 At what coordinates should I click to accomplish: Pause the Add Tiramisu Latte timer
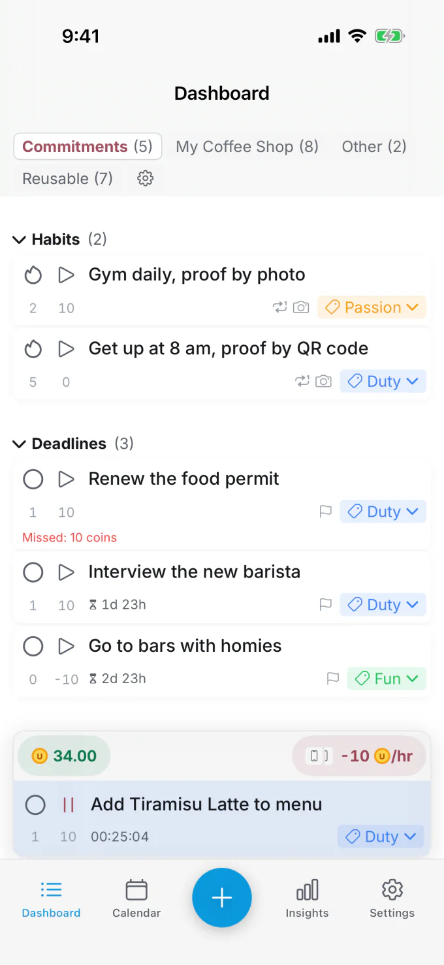pos(68,804)
